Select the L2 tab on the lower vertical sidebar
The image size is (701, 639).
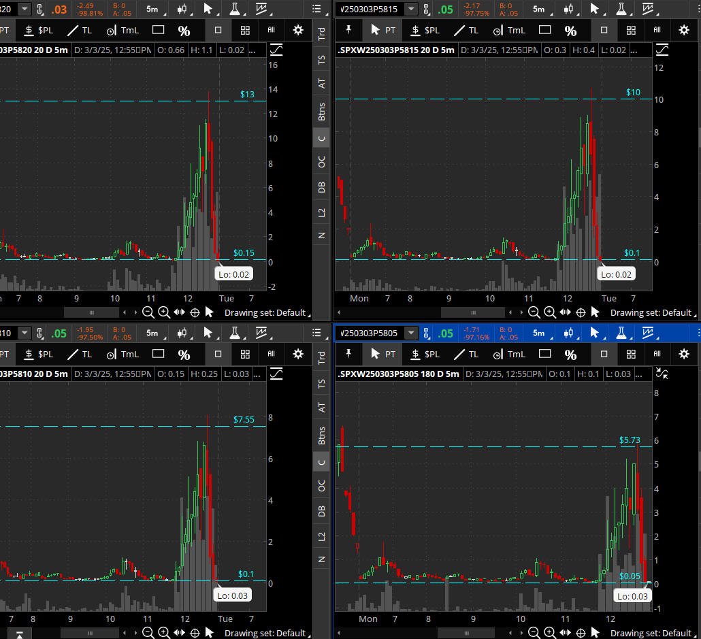tap(321, 537)
